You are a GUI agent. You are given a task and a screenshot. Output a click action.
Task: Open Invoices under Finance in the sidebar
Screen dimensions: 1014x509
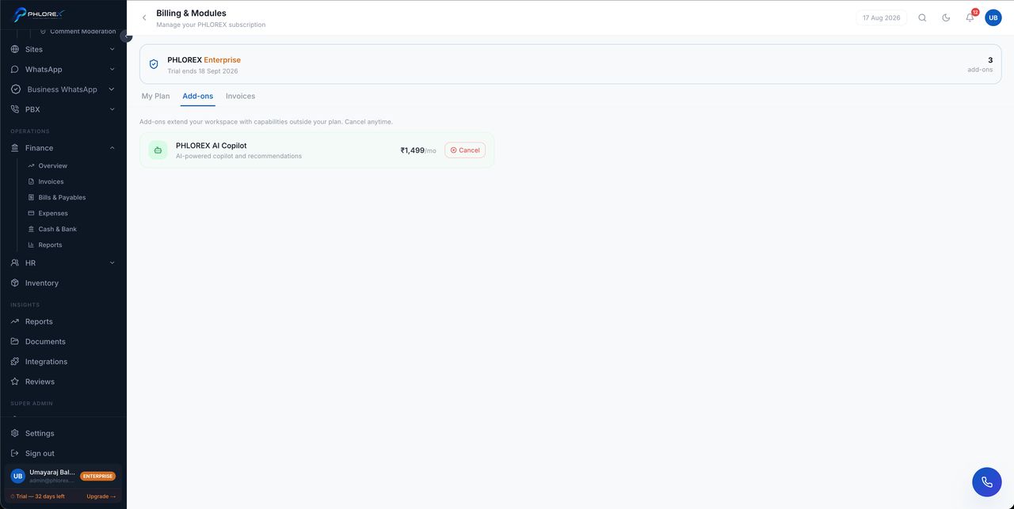point(51,181)
